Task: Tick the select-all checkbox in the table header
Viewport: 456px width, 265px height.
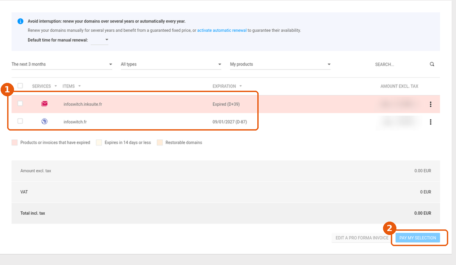Action: click(x=20, y=86)
